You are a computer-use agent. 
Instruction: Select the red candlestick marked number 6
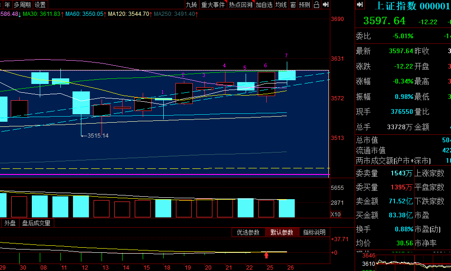coord(266,84)
